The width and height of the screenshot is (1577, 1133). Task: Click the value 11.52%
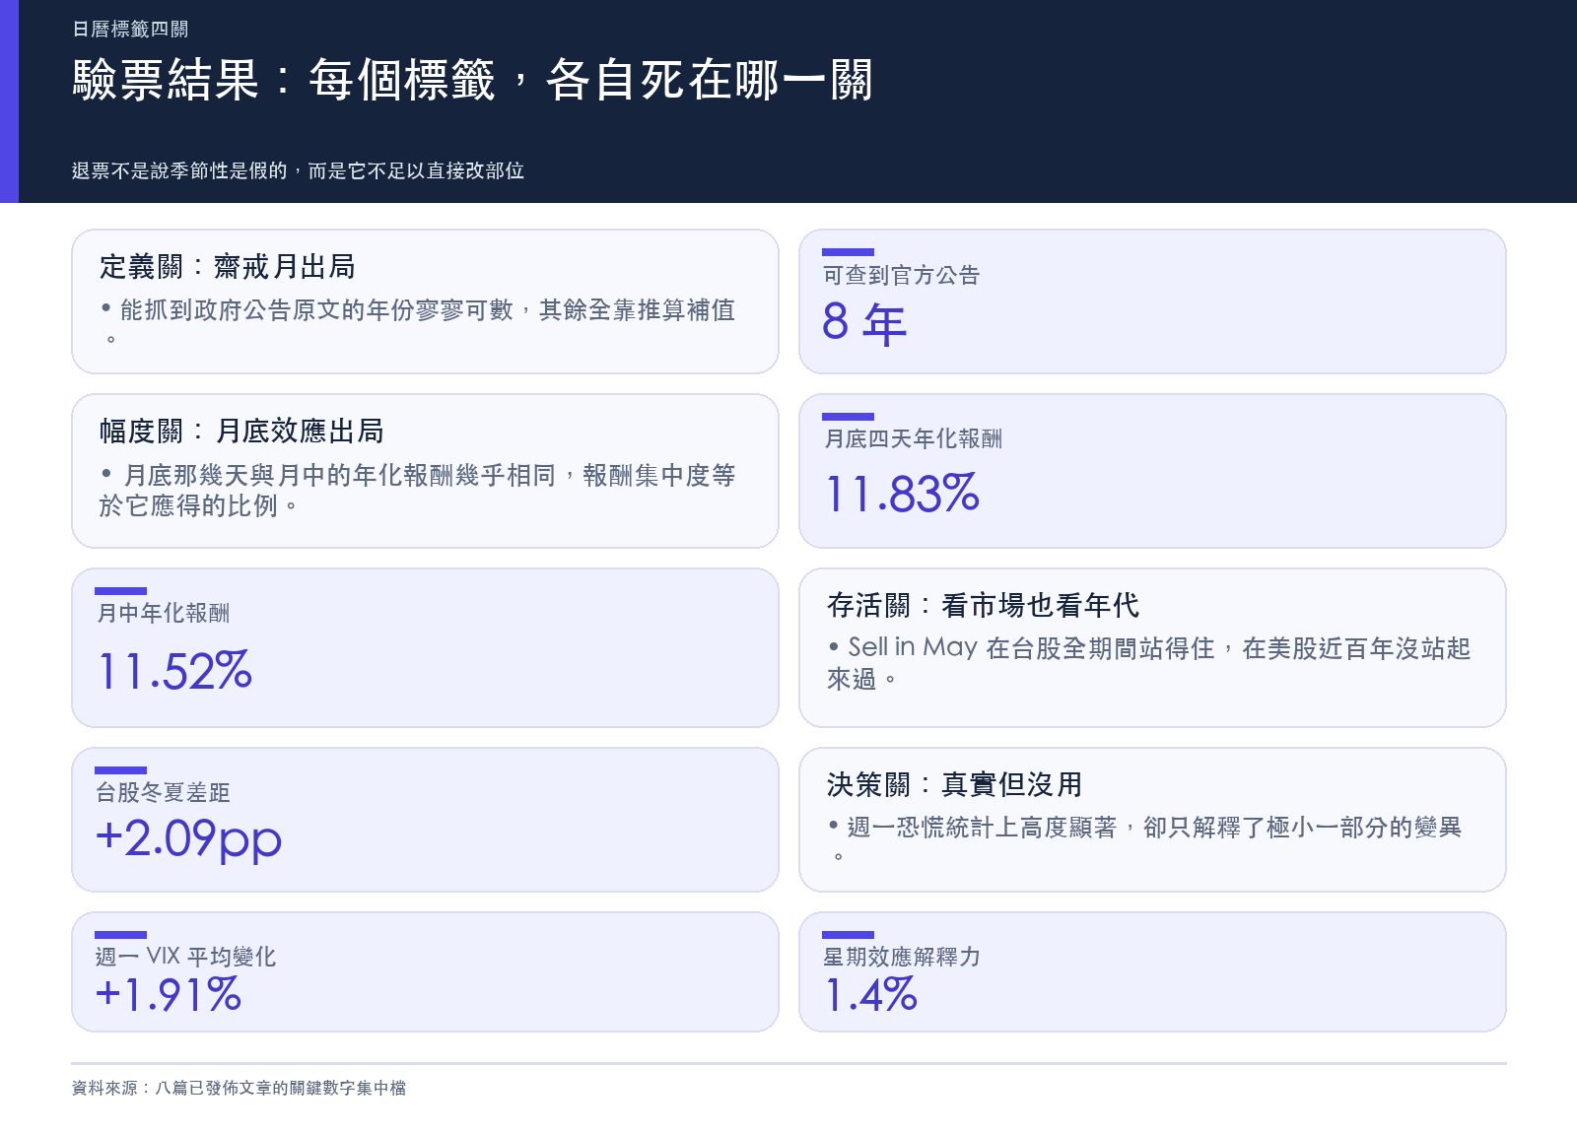[174, 671]
